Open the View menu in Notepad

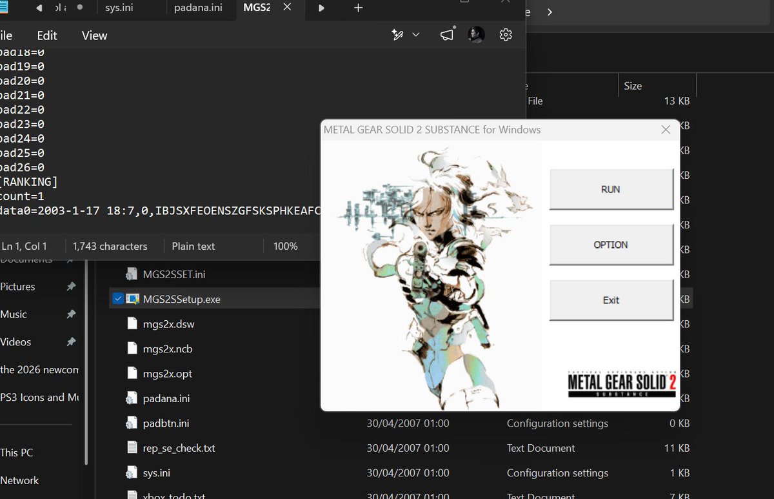(94, 36)
